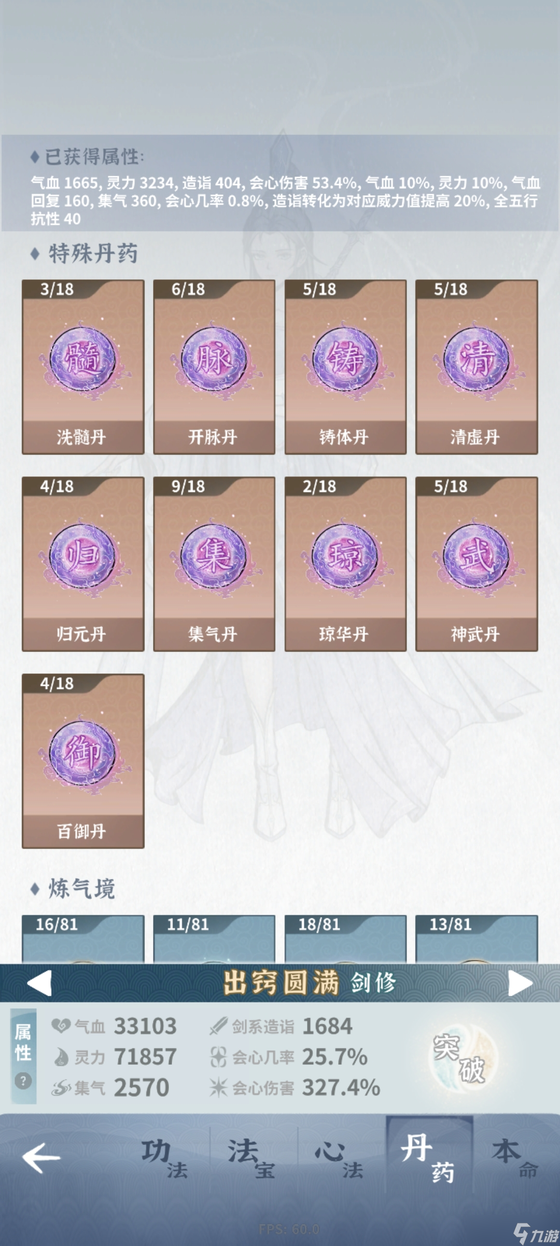Viewport: 560px width, 1246px height.
Task: Click the back arrow button
Action: click(41, 1157)
